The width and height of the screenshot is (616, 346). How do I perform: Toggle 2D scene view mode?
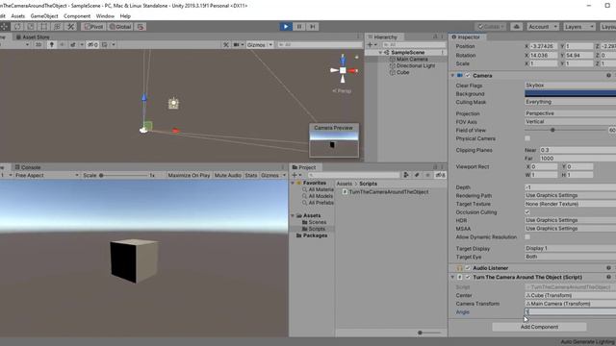[x=38, y=45]
